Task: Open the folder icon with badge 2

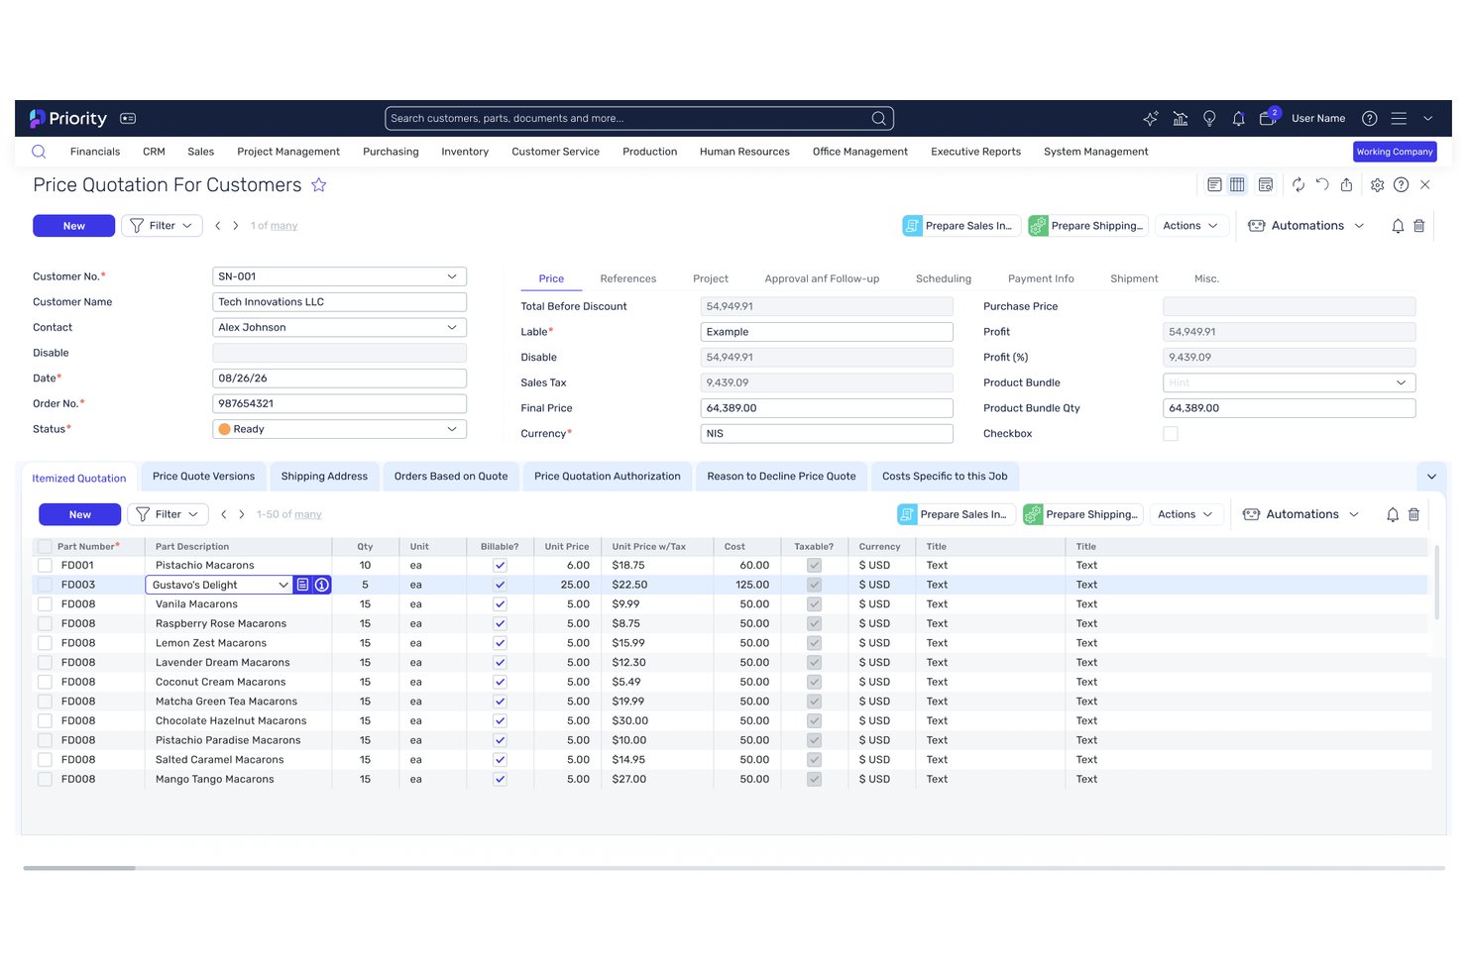Action: click(x=1268, y=117)
